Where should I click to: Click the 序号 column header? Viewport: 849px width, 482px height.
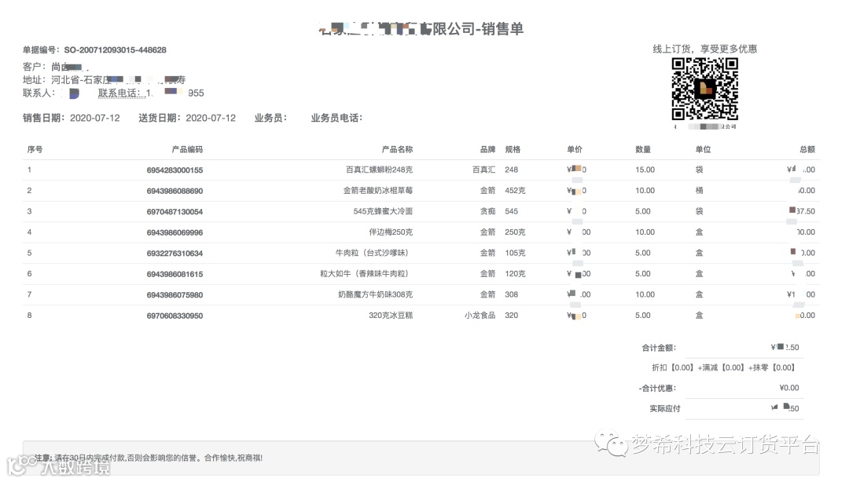point(35,149)
